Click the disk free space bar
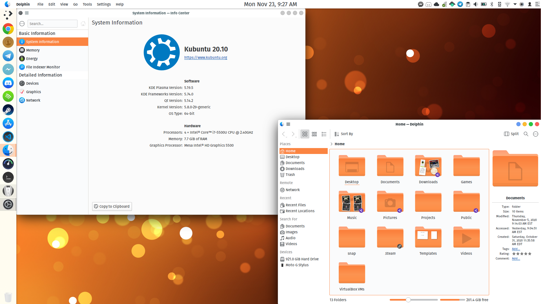The height and width of the screenshot is (304, 541). (453, 300)
